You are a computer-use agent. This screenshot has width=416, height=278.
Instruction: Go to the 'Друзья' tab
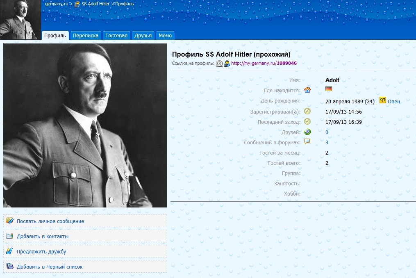(143, 36)
